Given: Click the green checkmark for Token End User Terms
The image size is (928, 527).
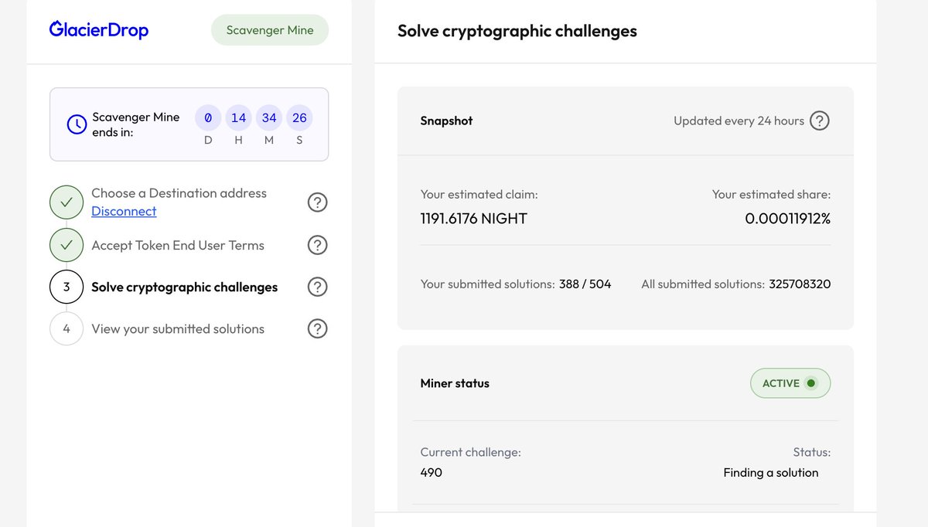Looking at the screenshot, I should (x=67, y=245).
